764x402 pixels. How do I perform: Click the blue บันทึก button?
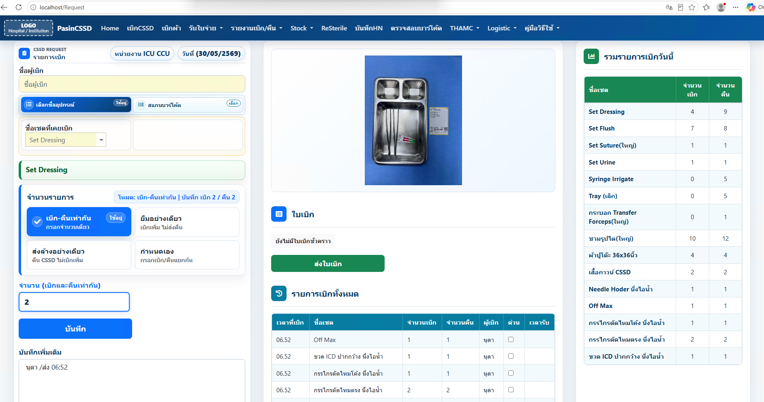tap(75, 329)
